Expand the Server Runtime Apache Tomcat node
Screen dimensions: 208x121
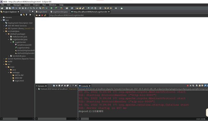[4, 59]
